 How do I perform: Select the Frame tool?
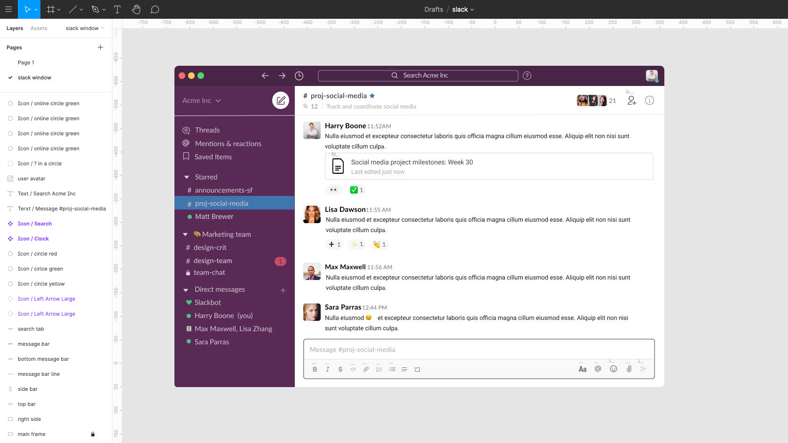coord(50,9)
